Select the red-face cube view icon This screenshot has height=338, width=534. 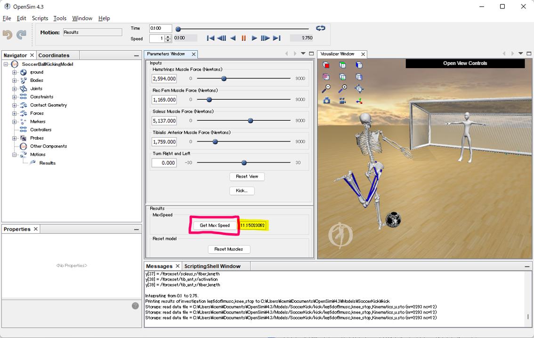(326, 65)
